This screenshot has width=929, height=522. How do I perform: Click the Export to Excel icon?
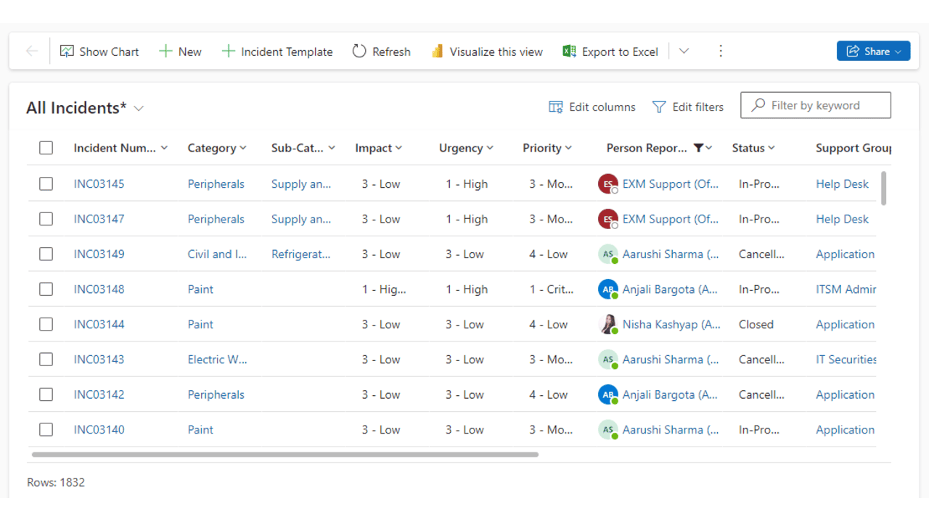(x=569, y=51)
